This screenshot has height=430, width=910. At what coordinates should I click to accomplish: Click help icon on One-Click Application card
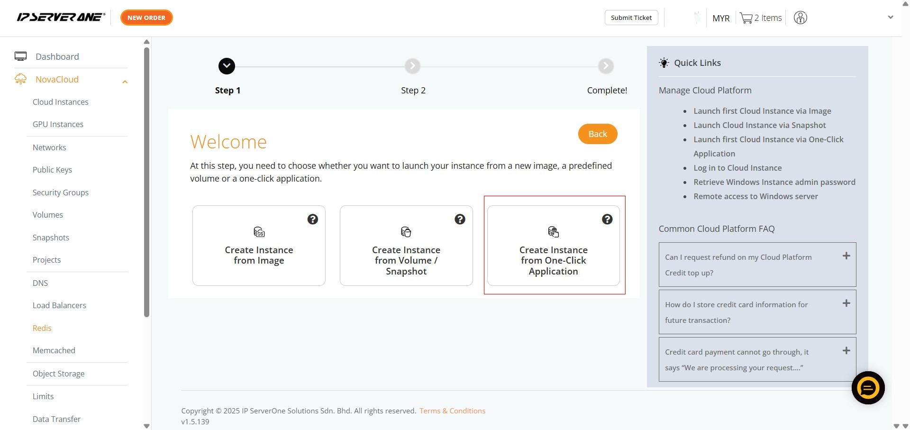click(607, 219)
